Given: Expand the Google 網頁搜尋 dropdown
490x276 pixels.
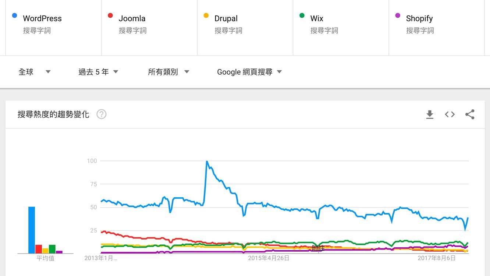Looking at the screenshot, I should click(249, 72).
